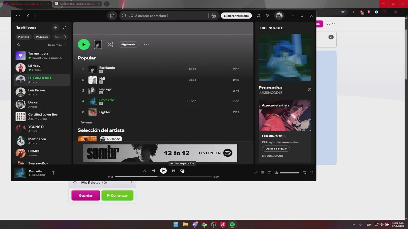Open the profile avatar menu
408x229 pixels.
tap(279, 16)
